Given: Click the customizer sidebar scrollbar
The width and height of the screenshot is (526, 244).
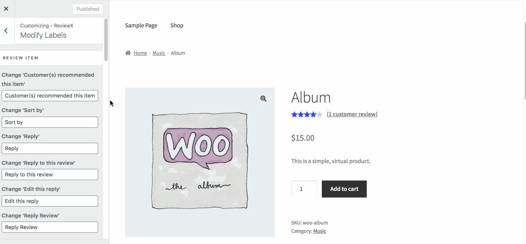Looking at the screenshot, I should (x=106, y=39).
